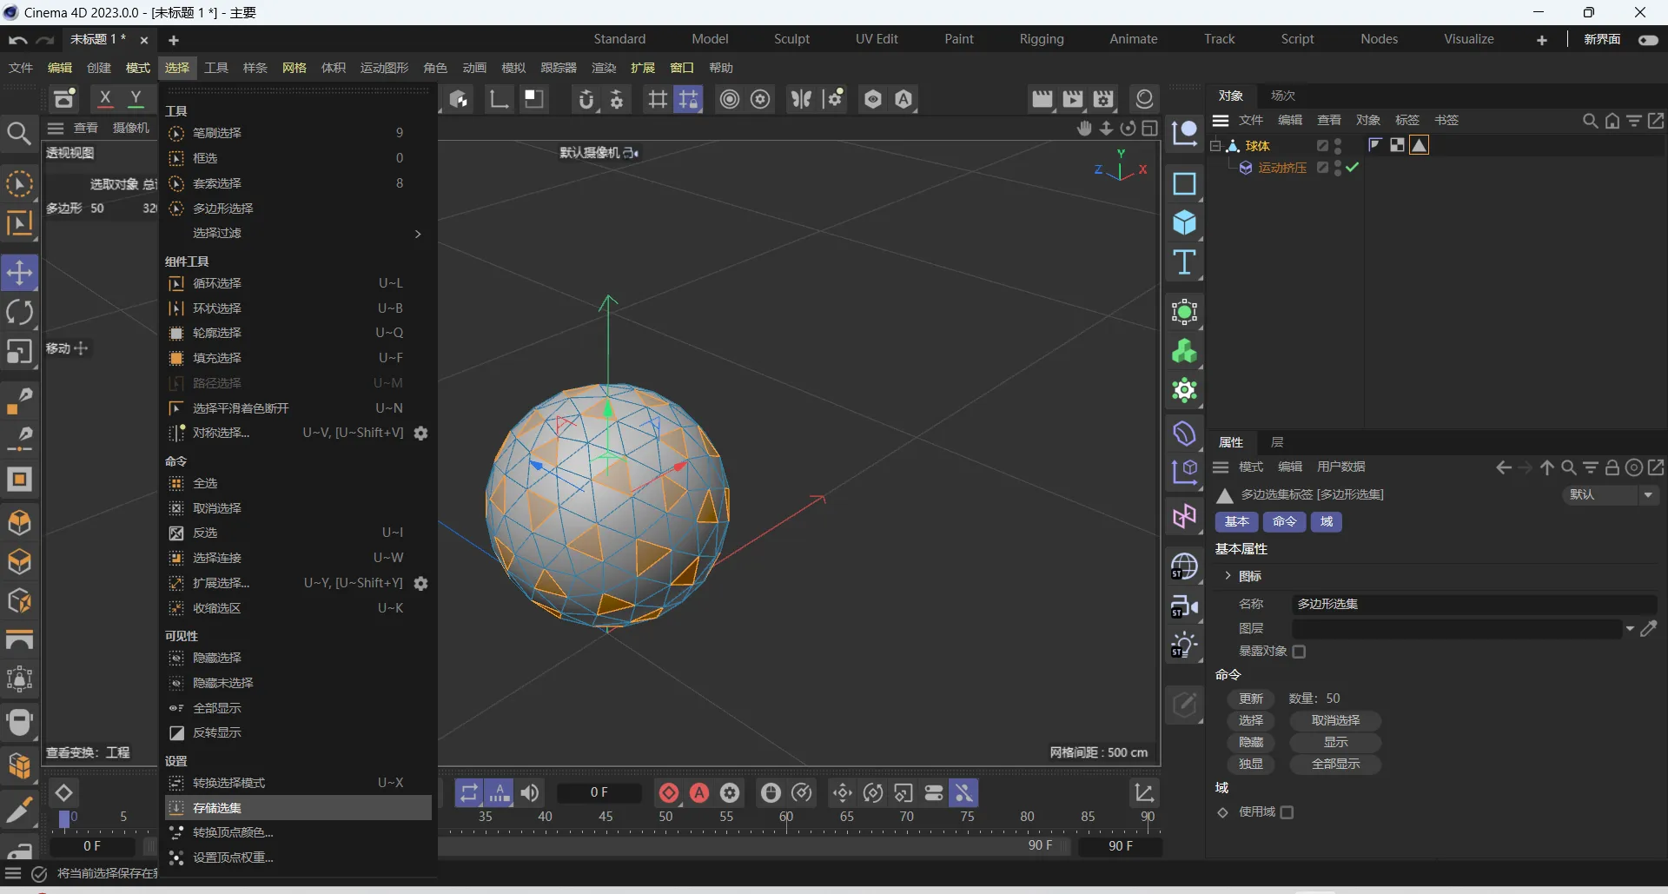Click the Cube primitive icon
This screenshot has width=1668, height=894.
pyautogui.click(x=1184, y=223)
